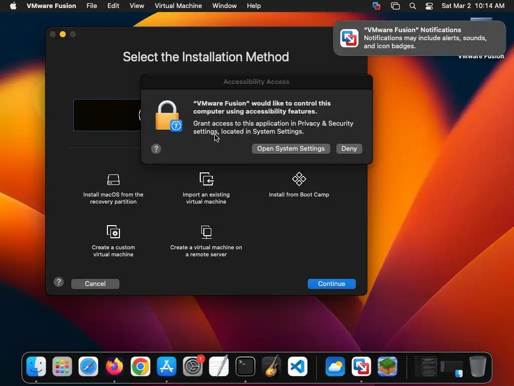This screenshot has width=514, height=386.
Task: Open the Window menu
Action: 224,6
